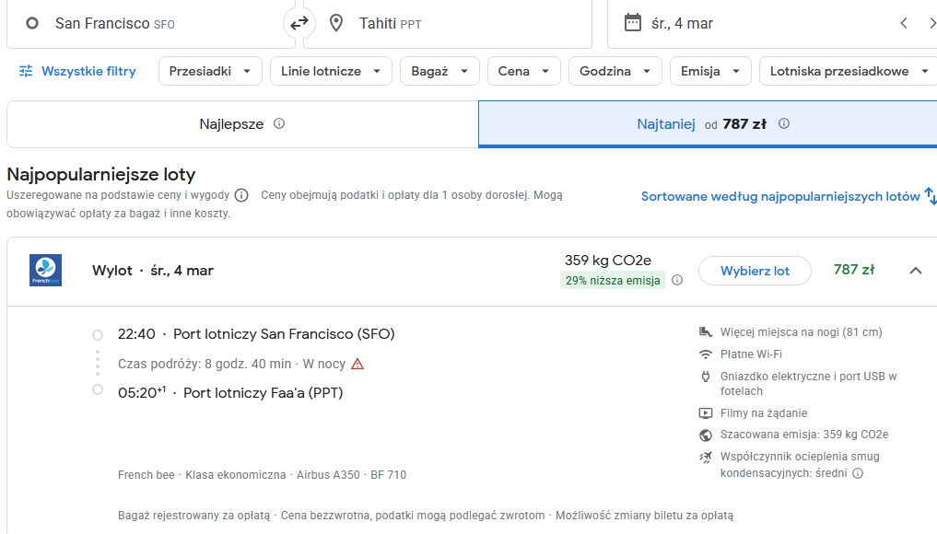Click the Płatne Wi-Fi amenity text
The width and height of the screenshot is (937, 534).
click(x=751, y=354)
